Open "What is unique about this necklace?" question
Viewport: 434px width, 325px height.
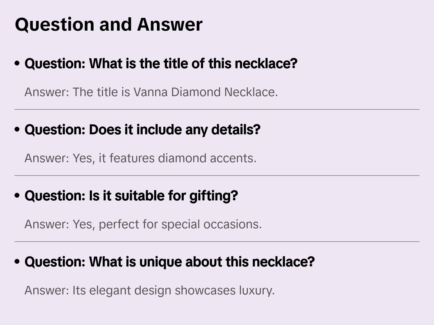(169, 262)
